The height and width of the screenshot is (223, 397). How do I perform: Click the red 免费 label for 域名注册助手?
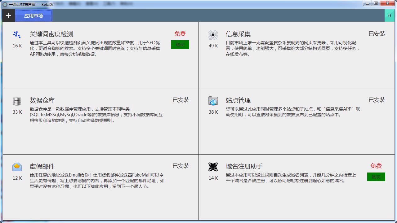376,166
